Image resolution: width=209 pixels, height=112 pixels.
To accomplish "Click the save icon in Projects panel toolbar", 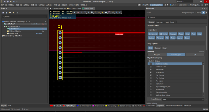I will pyautogui.click(x=3, y=12).
